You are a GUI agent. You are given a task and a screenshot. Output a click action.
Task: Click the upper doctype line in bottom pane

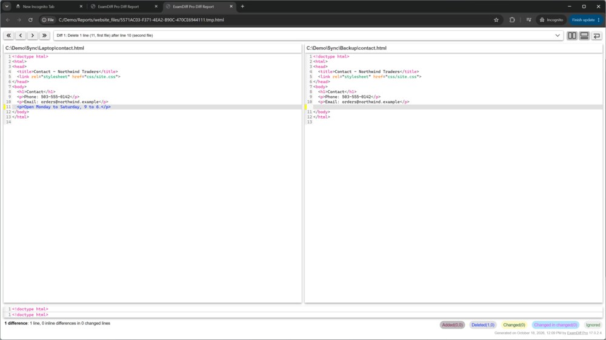point(30,309)
